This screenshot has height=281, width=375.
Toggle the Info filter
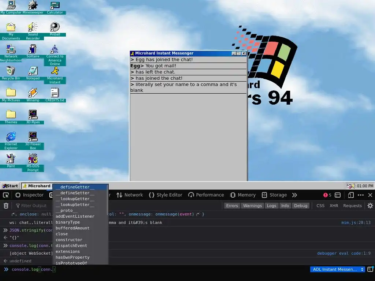(285, 206)
